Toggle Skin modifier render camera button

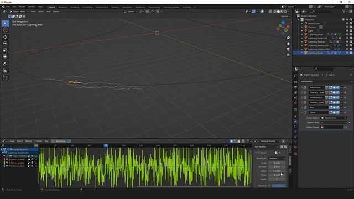[338, 107]
